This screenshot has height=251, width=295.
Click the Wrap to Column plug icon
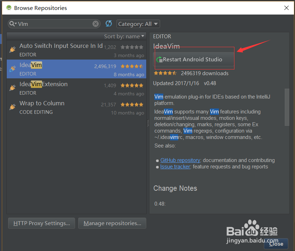point(13,107)
